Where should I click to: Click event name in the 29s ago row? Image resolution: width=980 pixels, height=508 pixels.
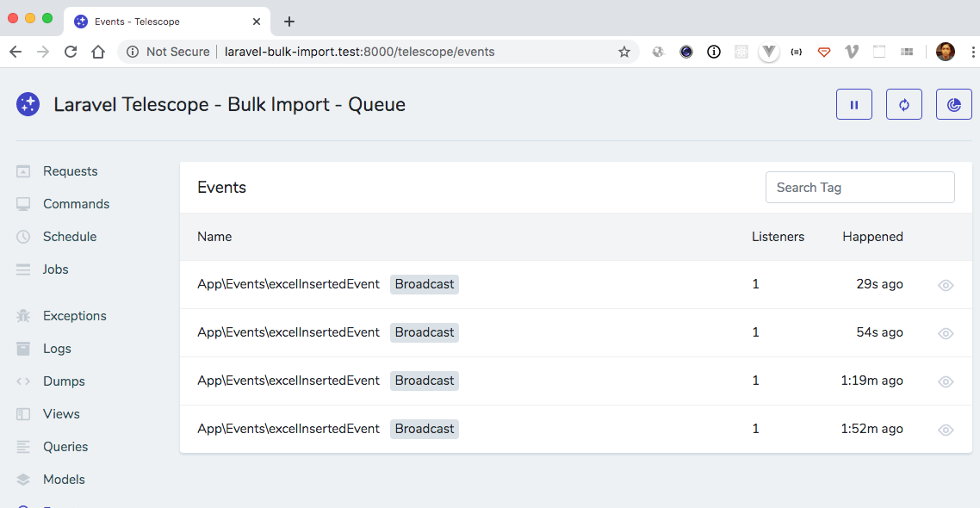tap(288, 284)
